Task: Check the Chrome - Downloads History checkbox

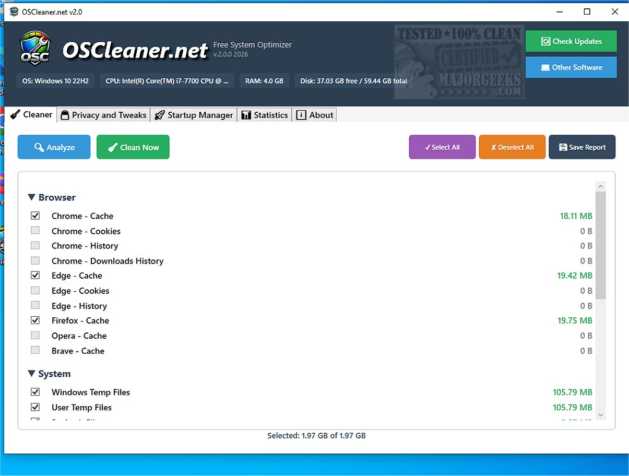Action: [35, 260]
